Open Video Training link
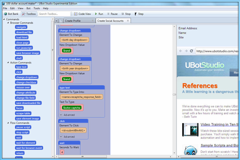Screen dimensions: 240x160 (220, 124)
